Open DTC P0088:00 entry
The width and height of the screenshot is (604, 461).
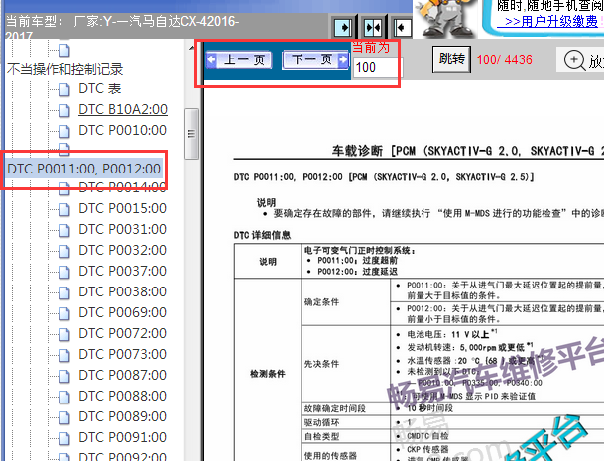pyautogui.click(x=123, y=396)
